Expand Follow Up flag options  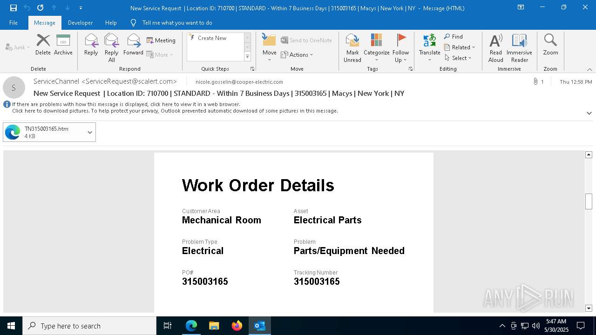(x=400, y=47)
